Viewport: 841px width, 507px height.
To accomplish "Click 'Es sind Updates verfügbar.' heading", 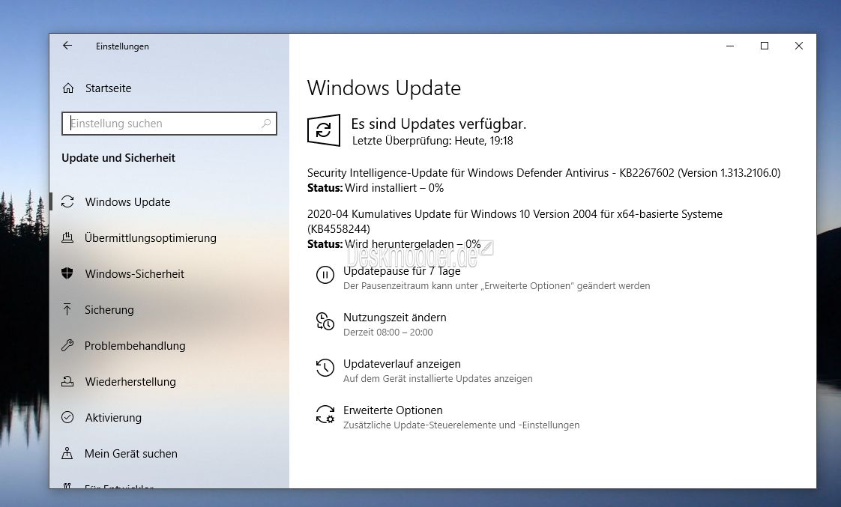I will pos(438,124).
